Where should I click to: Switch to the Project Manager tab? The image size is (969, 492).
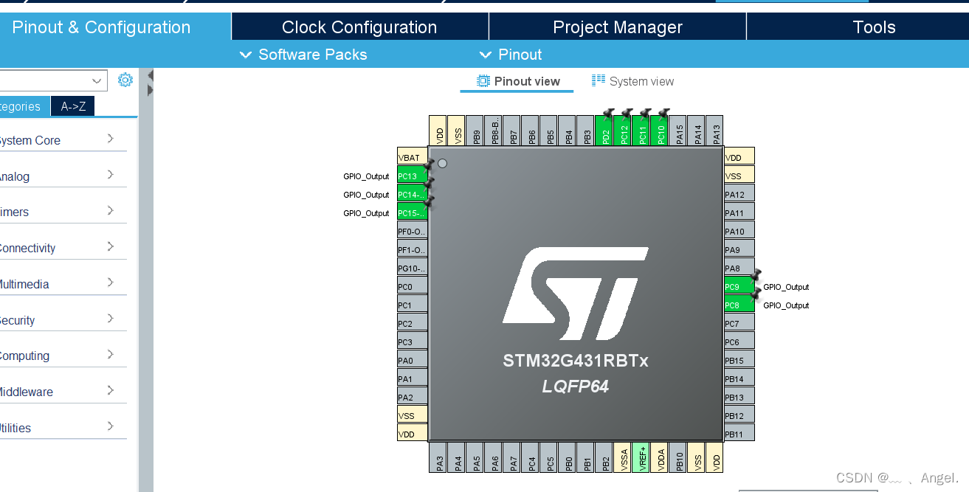pyautogui.click(x=618, y=27)
